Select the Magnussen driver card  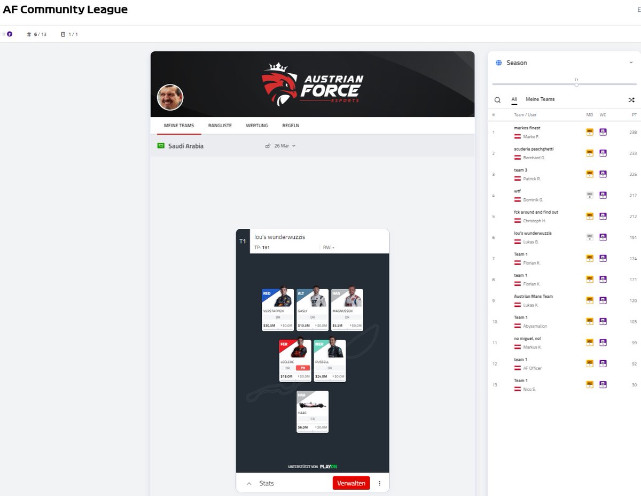(347, 310)
